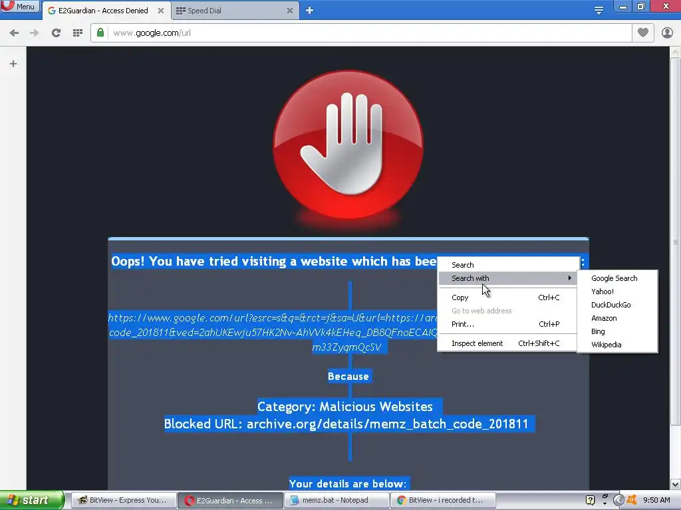Open the Windows start button
This screenshot has height=510, width=681.
(x=31, y=500)
